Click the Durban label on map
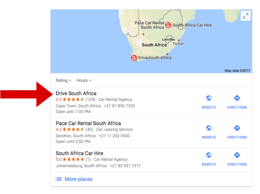Image resolution: width=260 pixels, height=194 pixels. pos(179,43)
